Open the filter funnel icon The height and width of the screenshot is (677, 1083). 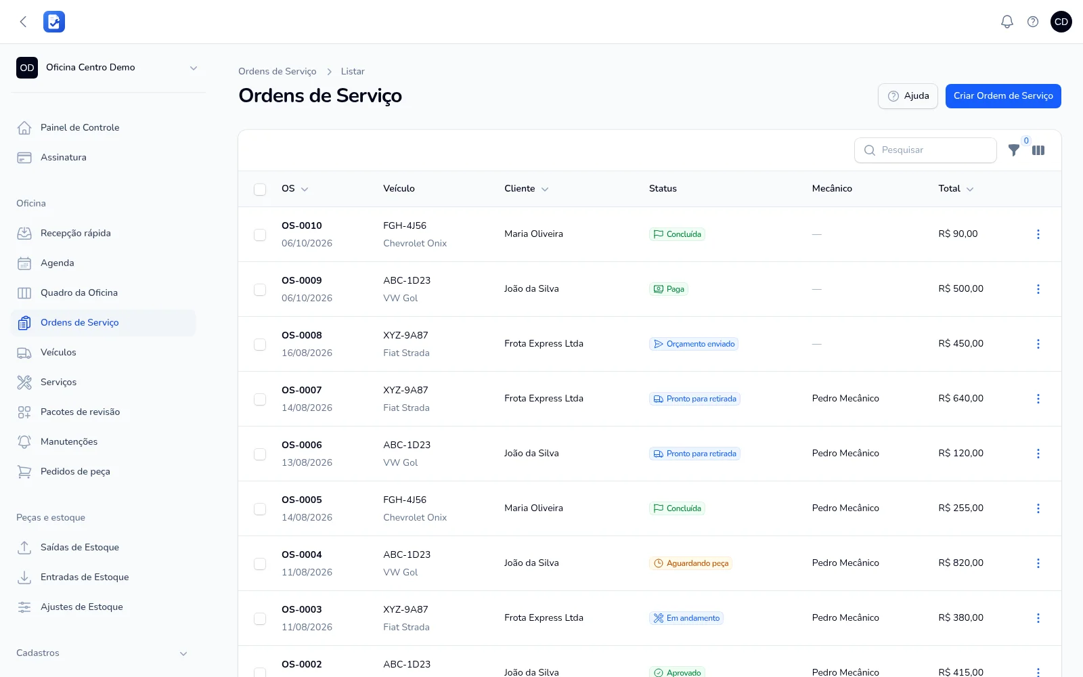pyautogui.click(x=1014, y=150)
